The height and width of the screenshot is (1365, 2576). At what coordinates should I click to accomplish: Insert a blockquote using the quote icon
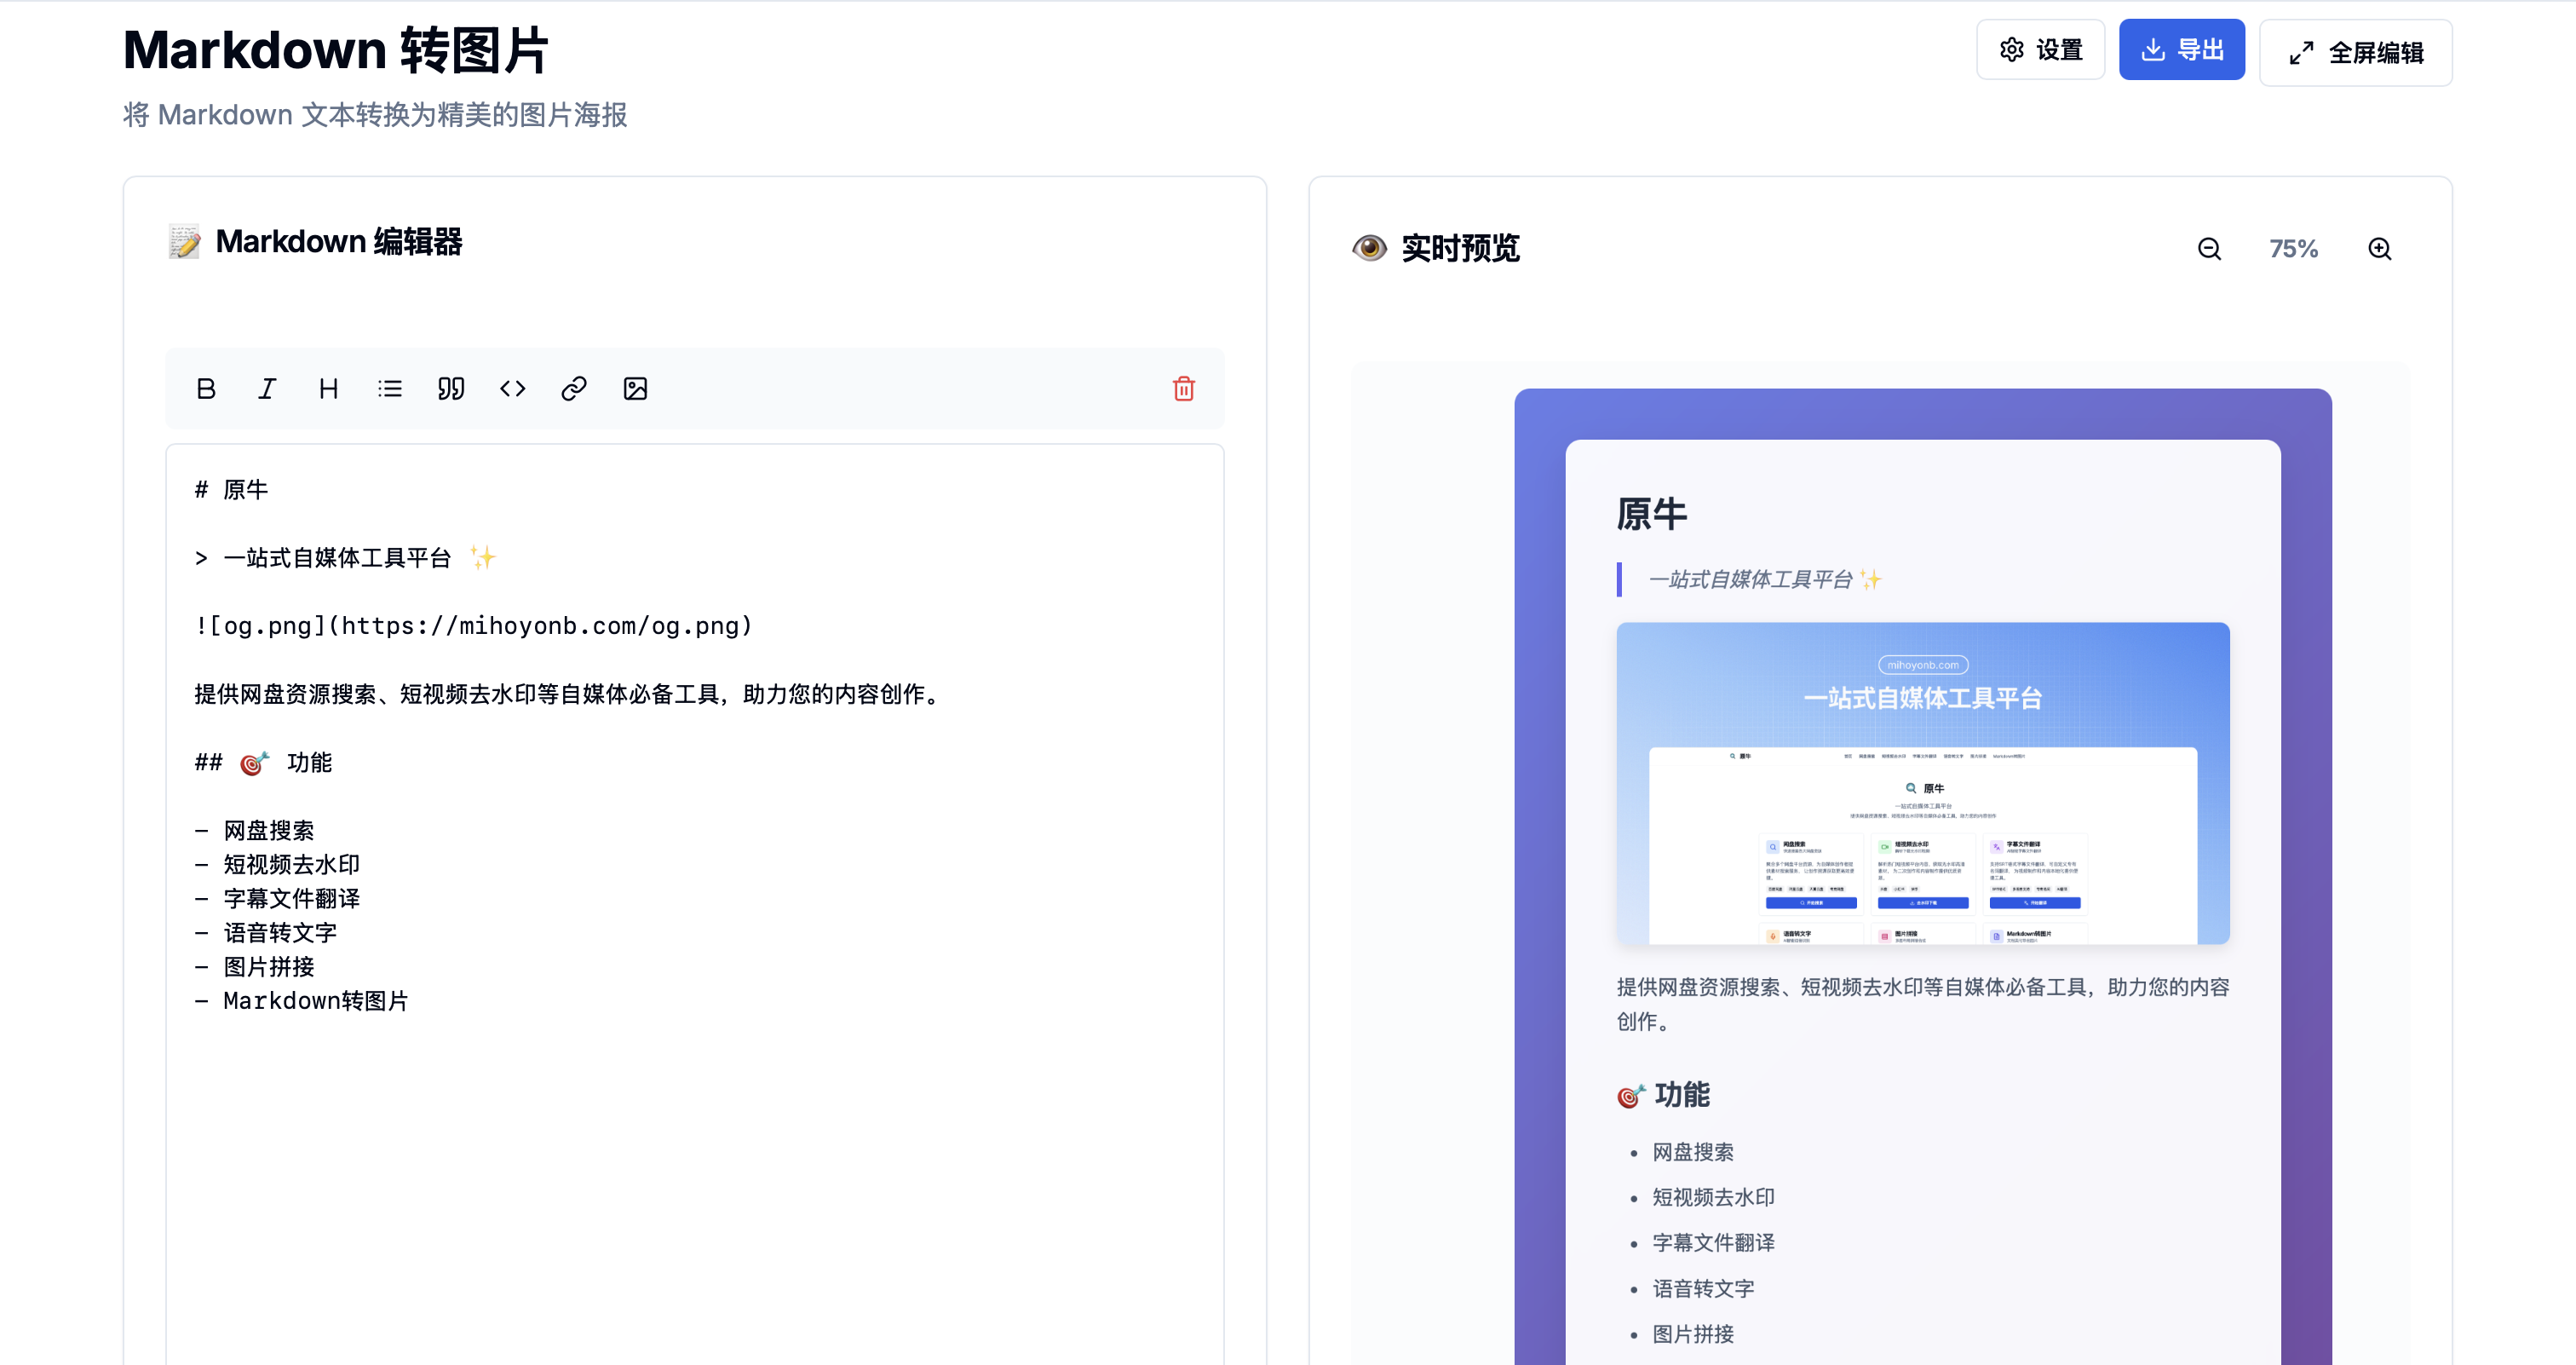point(451,389)
